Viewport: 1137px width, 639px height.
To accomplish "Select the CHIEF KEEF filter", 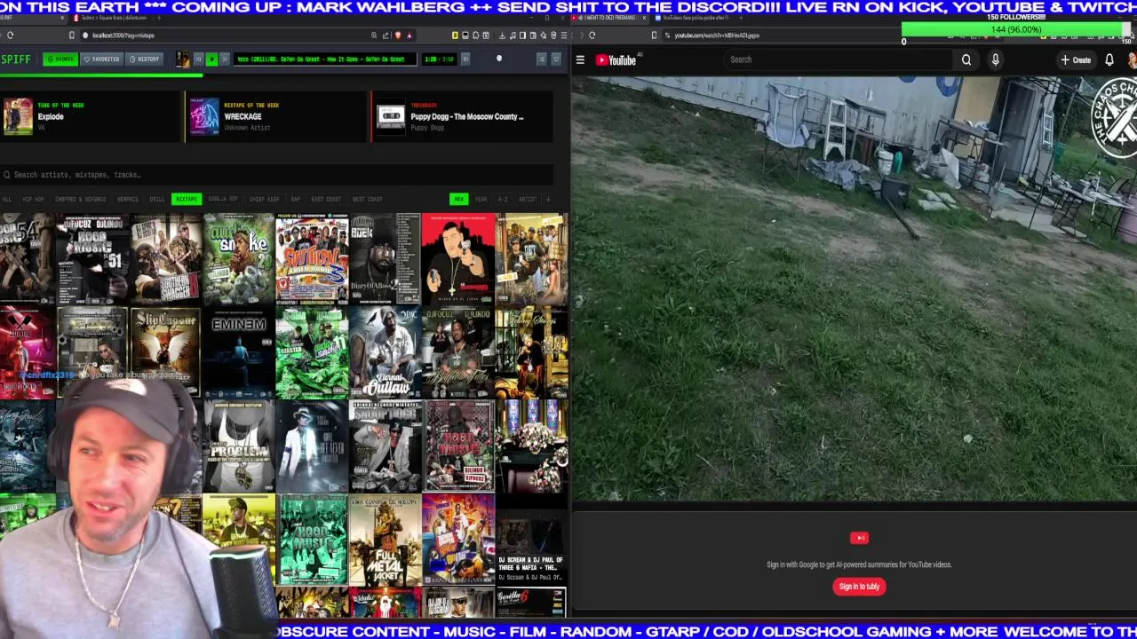I will (264, 199).
